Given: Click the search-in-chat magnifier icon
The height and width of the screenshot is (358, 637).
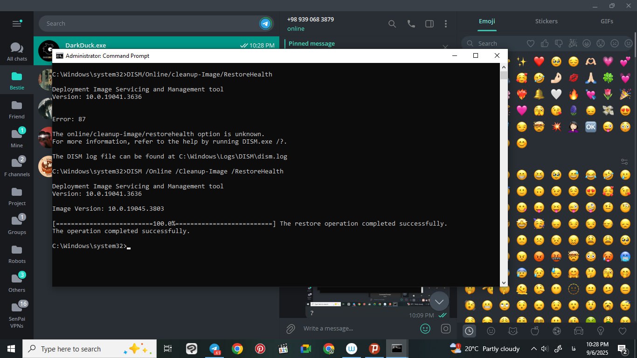Looking at the screenshot, I should (392, 24).
